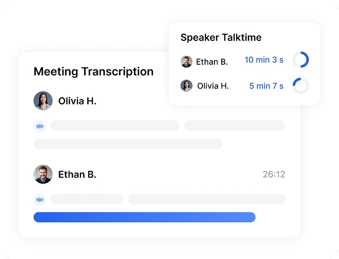The height and width of the screenshot is (259, 339).
Task: Click Olivia H.'s avatar in Meeting Transcription
Action: pyautogui.click(x=43, y=101)
